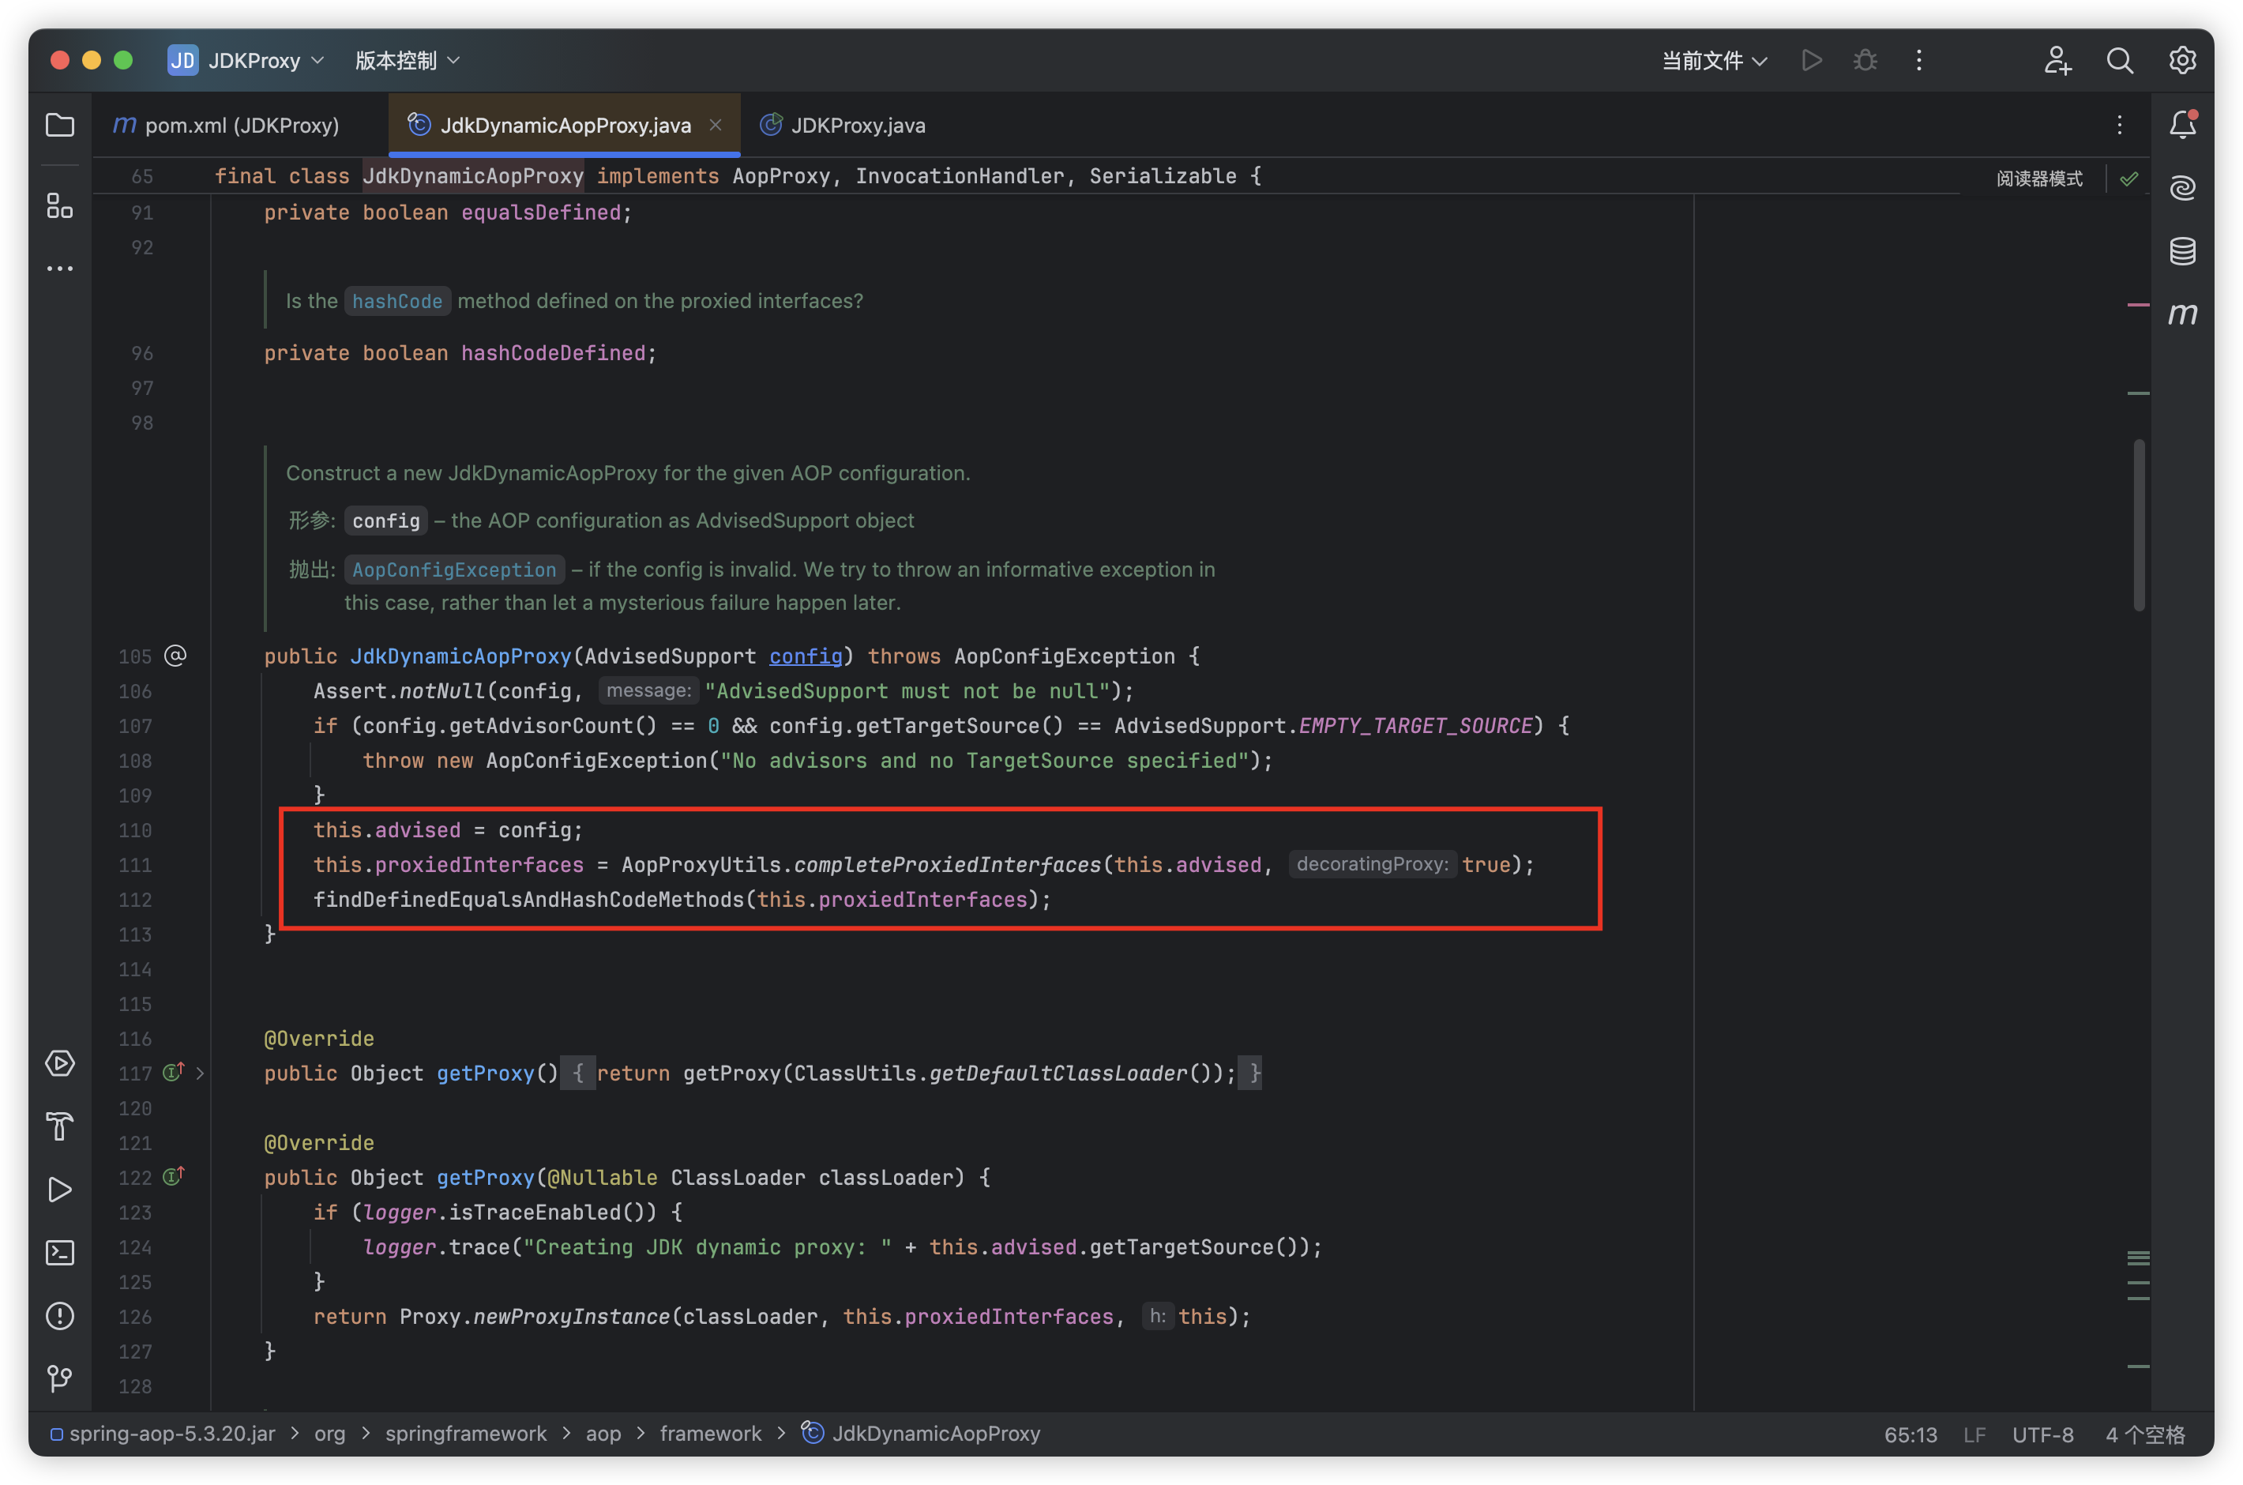Open more run actions menu in toolbar
This screenshot has height=1485, width=2243.
1919,61
